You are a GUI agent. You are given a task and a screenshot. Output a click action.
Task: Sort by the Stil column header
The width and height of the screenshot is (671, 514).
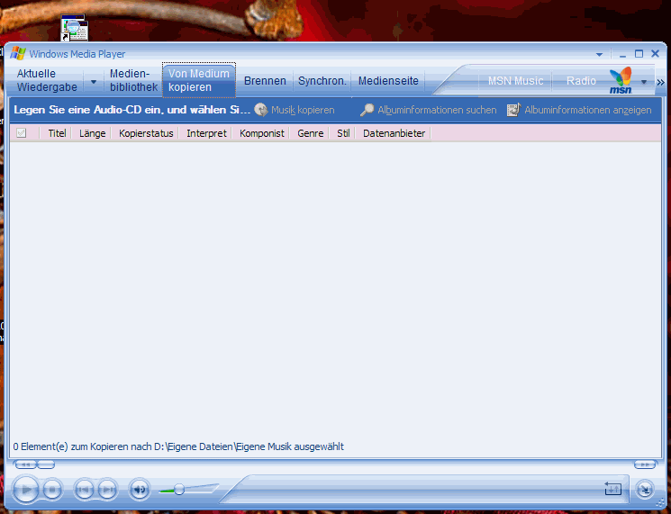click(x=343, y=133)
